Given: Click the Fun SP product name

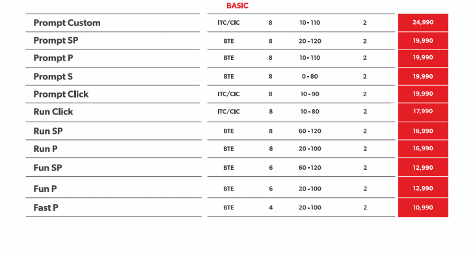Looking at the screenshot, I should click(48, 168).
